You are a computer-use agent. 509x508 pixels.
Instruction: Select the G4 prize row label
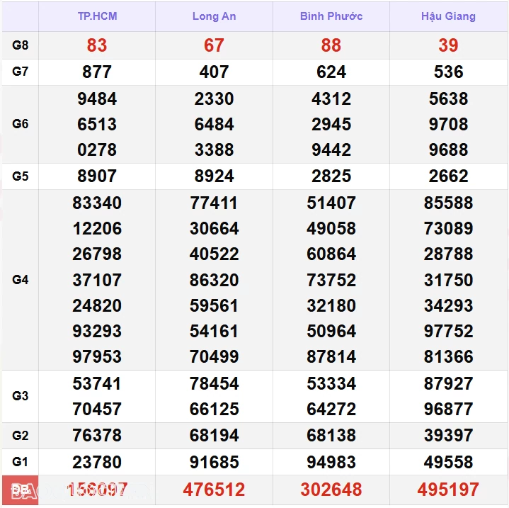click(x=21, y=280)
